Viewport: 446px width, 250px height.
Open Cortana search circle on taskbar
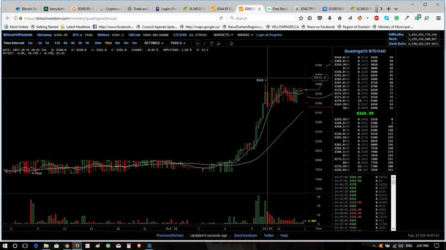point(15,246)
